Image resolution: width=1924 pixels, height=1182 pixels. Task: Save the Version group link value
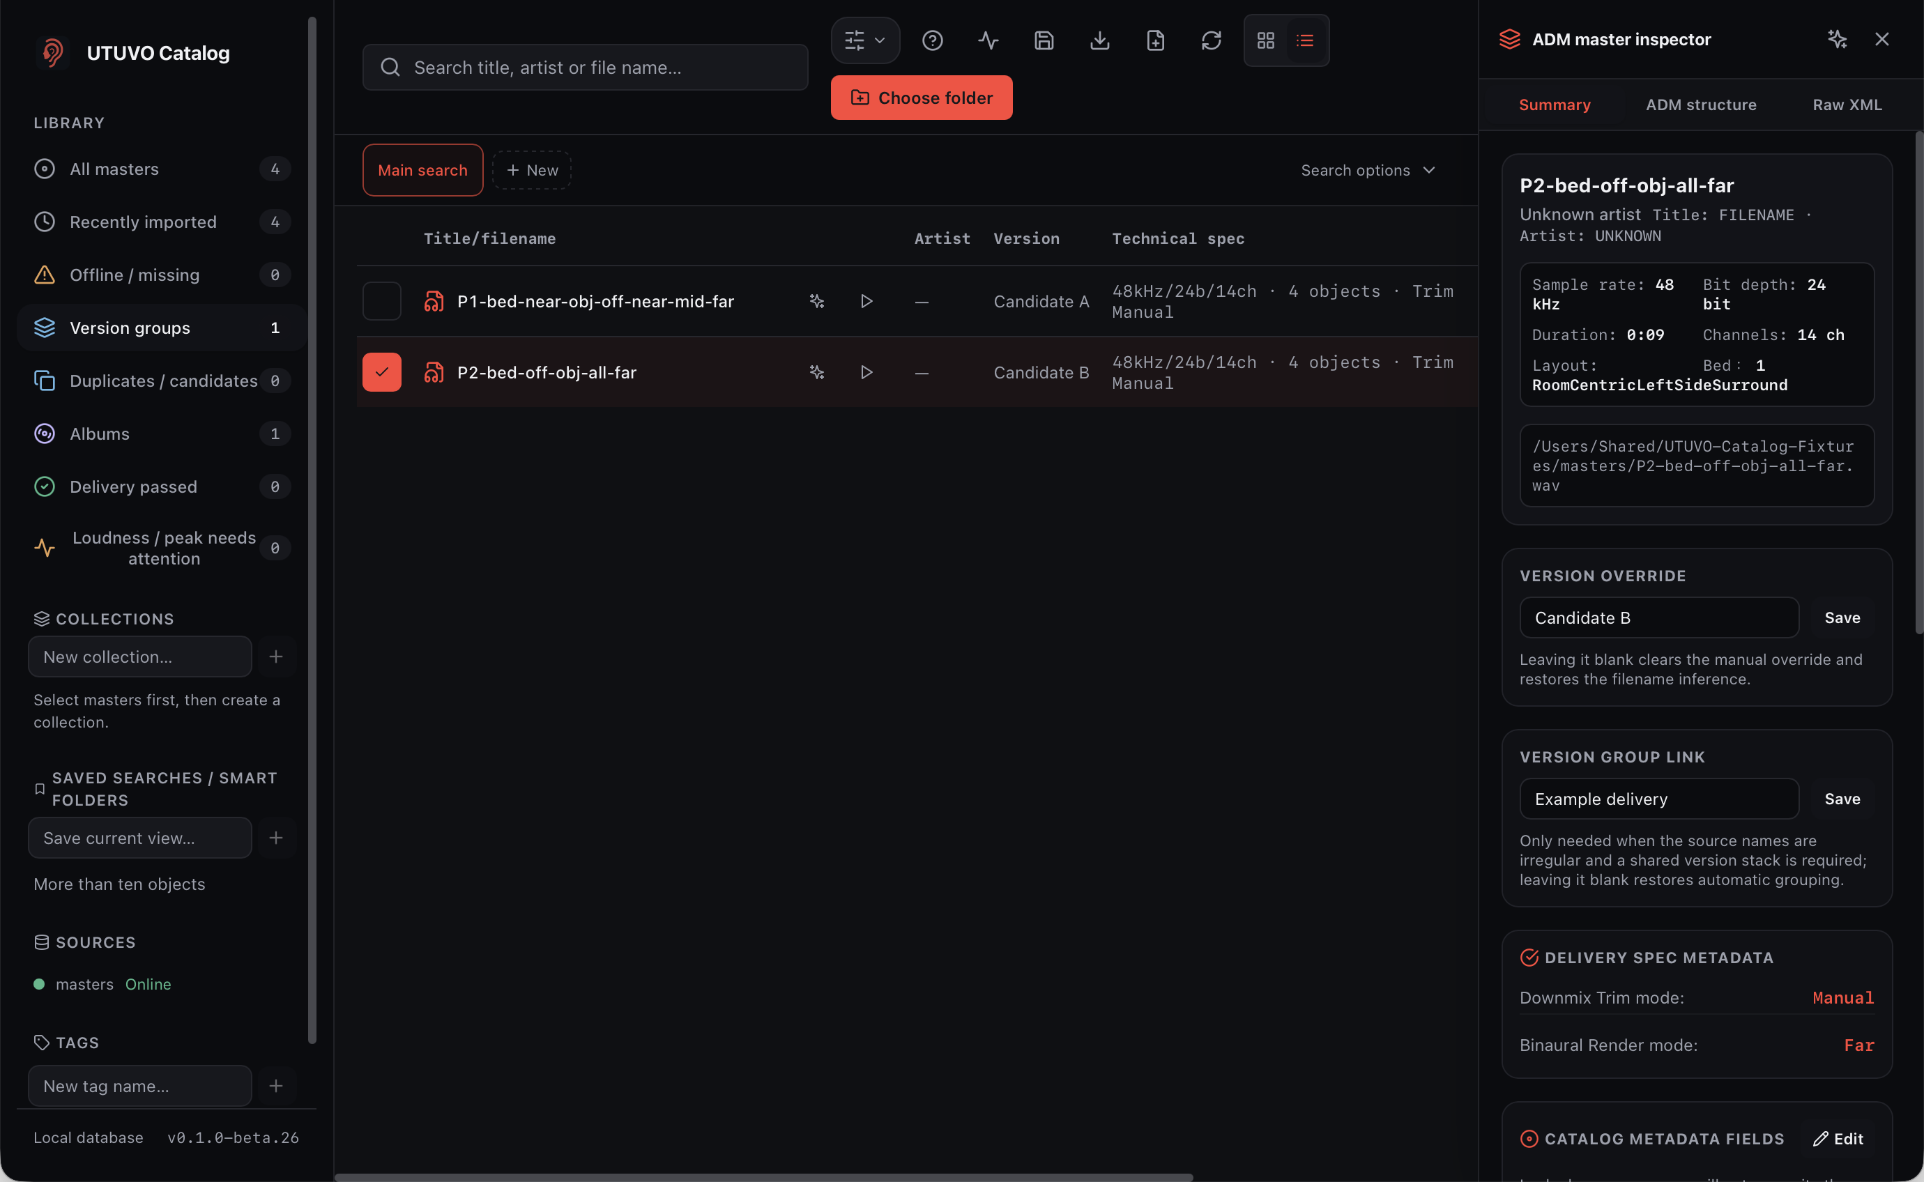(1842, 799)
